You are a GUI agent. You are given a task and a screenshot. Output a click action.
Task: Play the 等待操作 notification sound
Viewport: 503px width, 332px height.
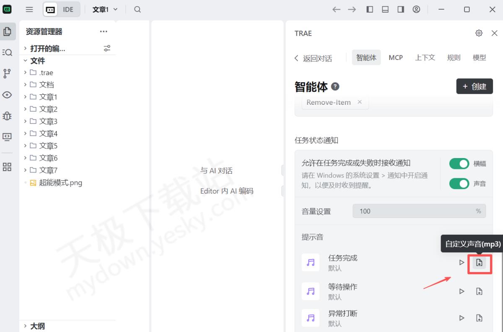coord(462,291)
